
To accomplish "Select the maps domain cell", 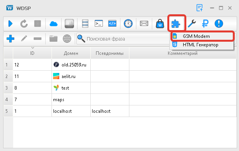I will pos(71,100).
